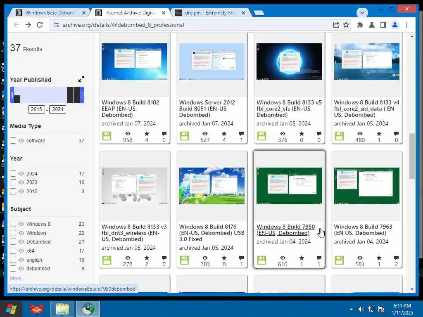
Task: Reload the archive.org page
Action: 40,25
